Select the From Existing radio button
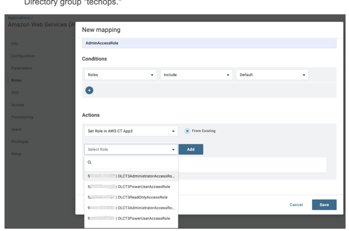 [187, 131]
